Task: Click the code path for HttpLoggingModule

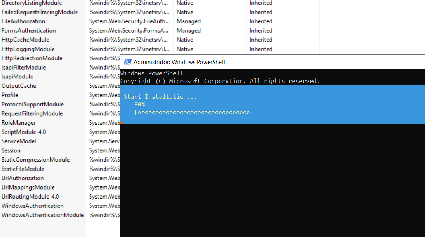Action: (x=129, y=49)
